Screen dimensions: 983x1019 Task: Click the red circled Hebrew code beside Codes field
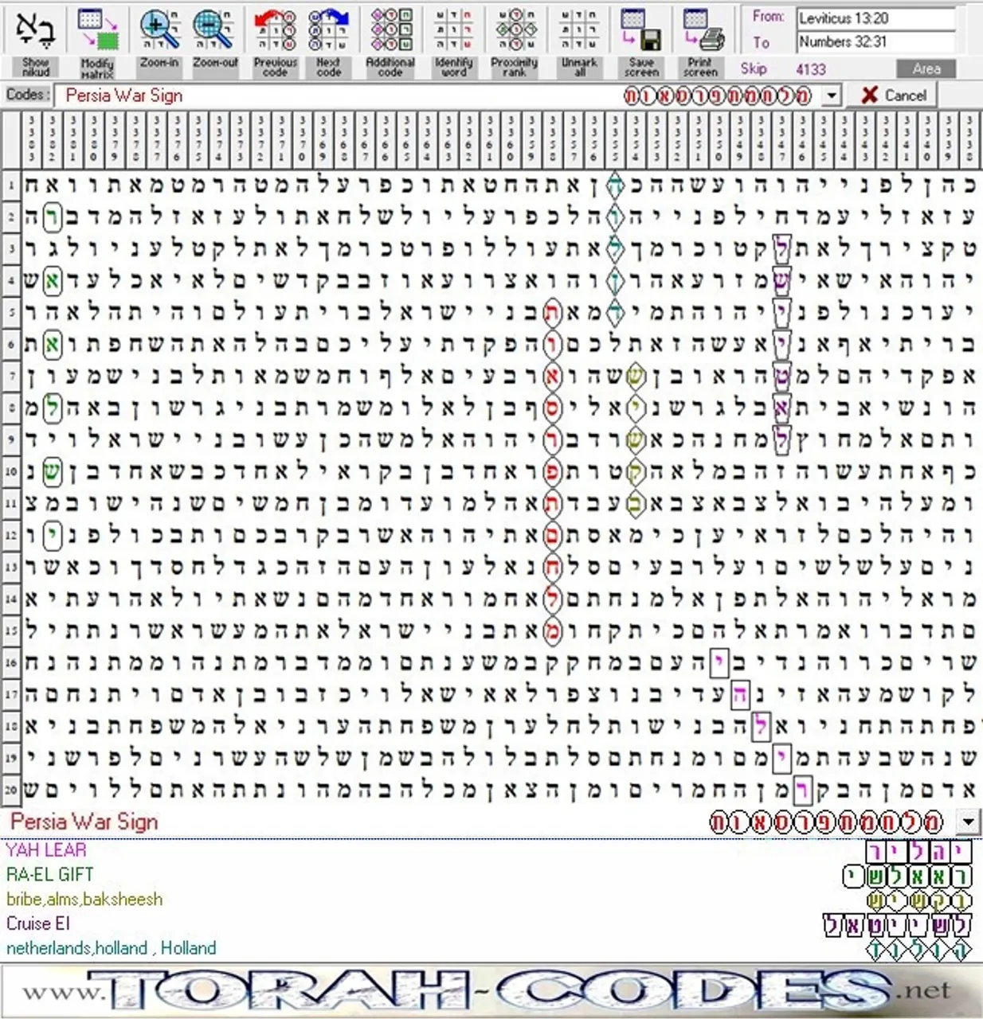tap(718, 96)
